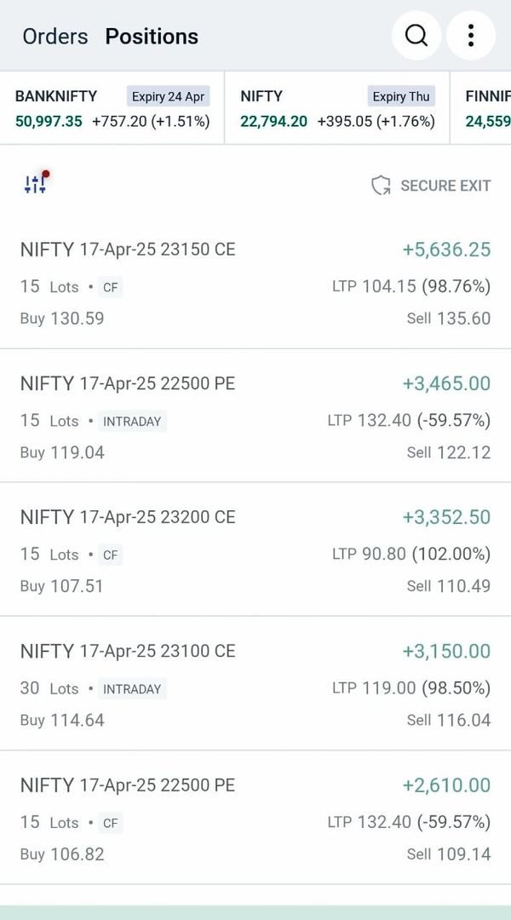Tap the NIFTY Expiry Thu badge
The width and height of the screenshot is (511, 920).
point(401,96)
